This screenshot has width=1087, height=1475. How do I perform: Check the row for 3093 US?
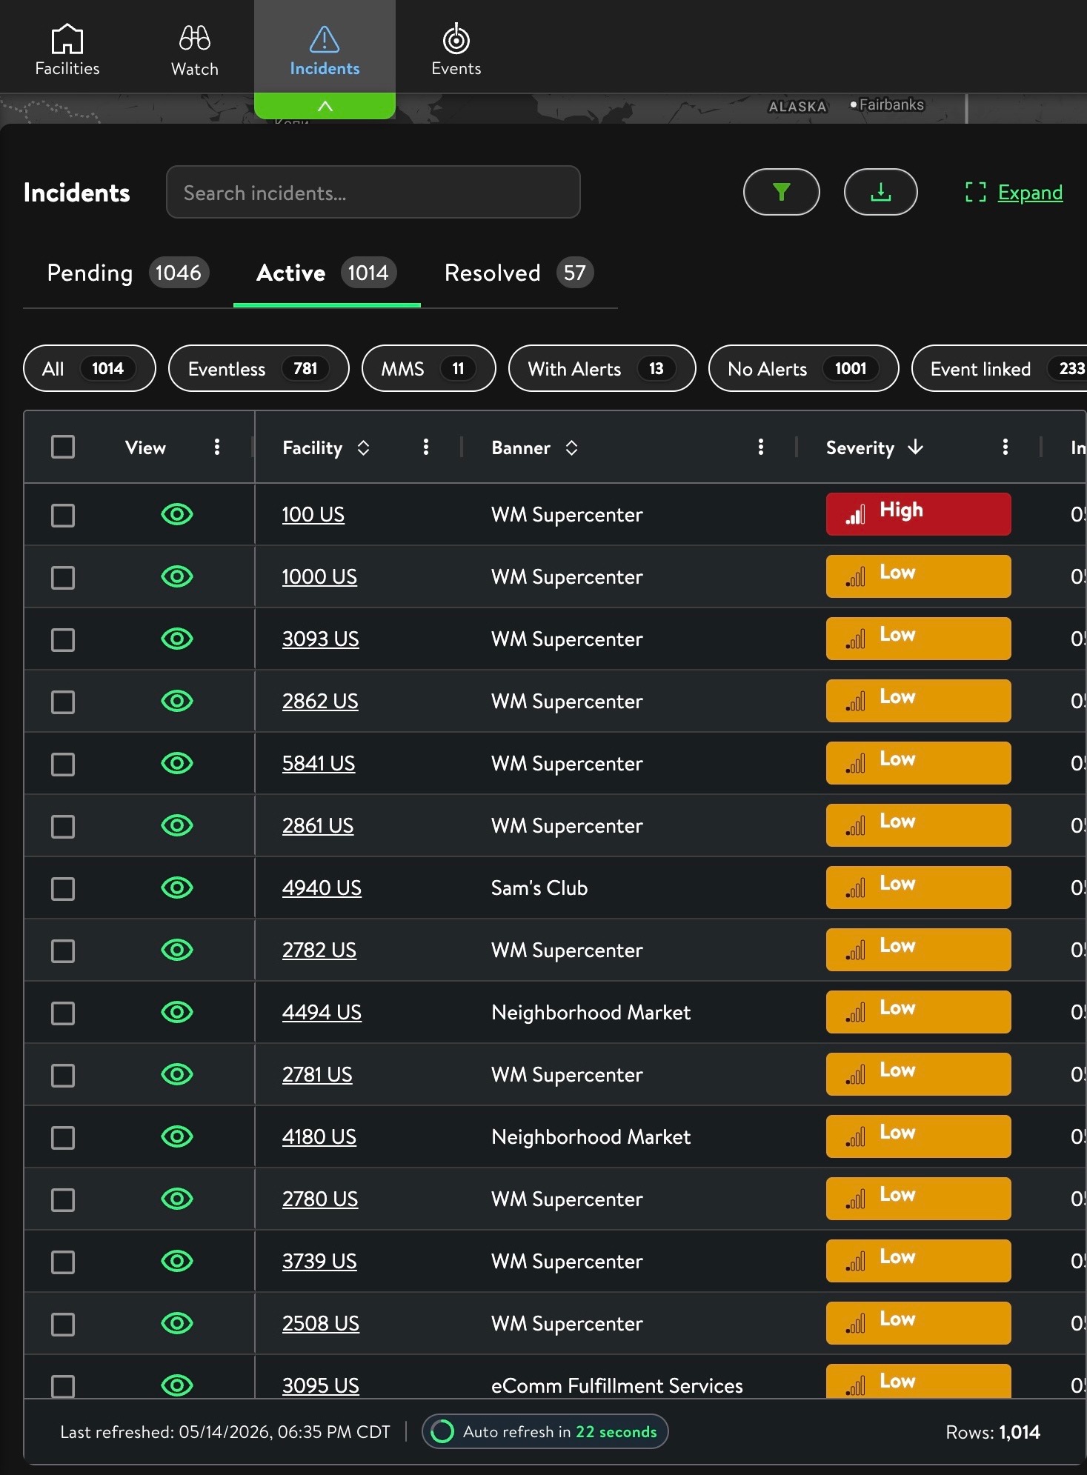pos(63,639)
